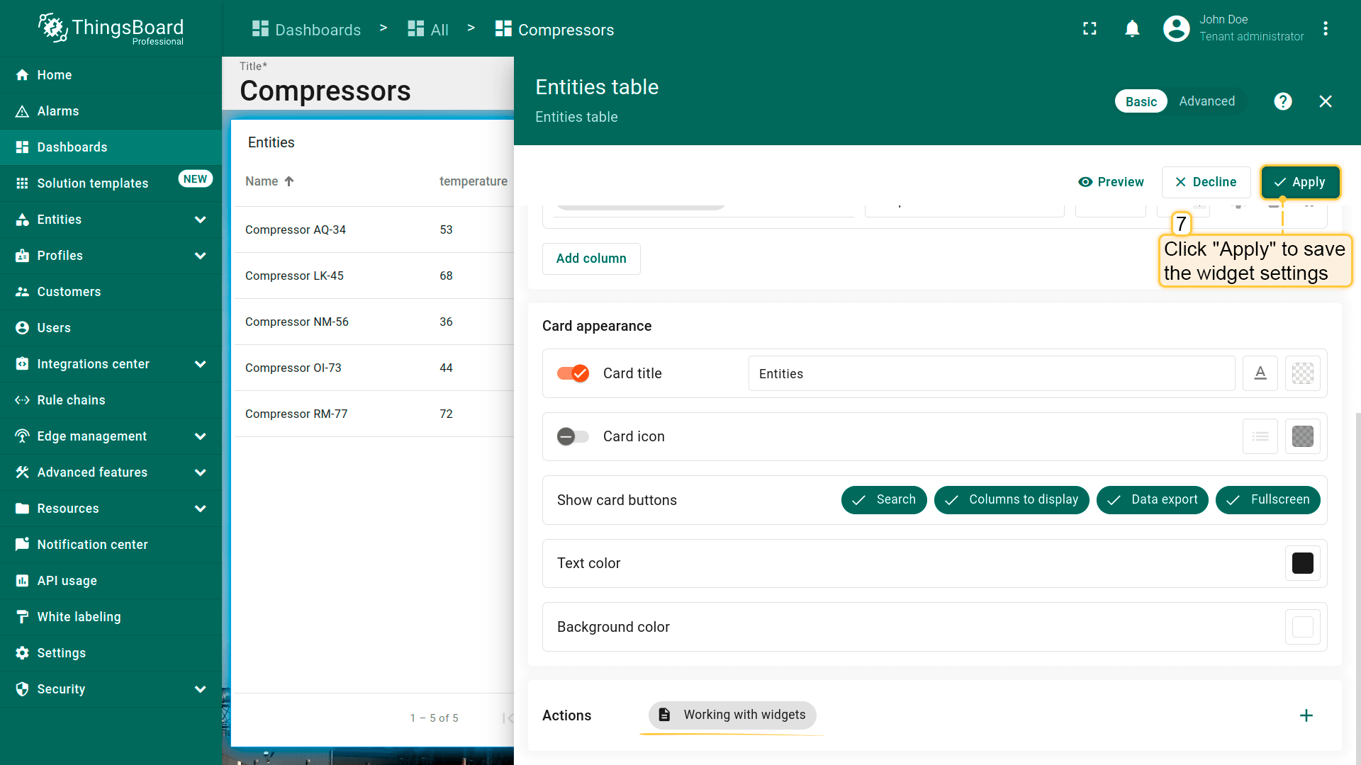Open widget help question mark icon

pos(1282,101)
